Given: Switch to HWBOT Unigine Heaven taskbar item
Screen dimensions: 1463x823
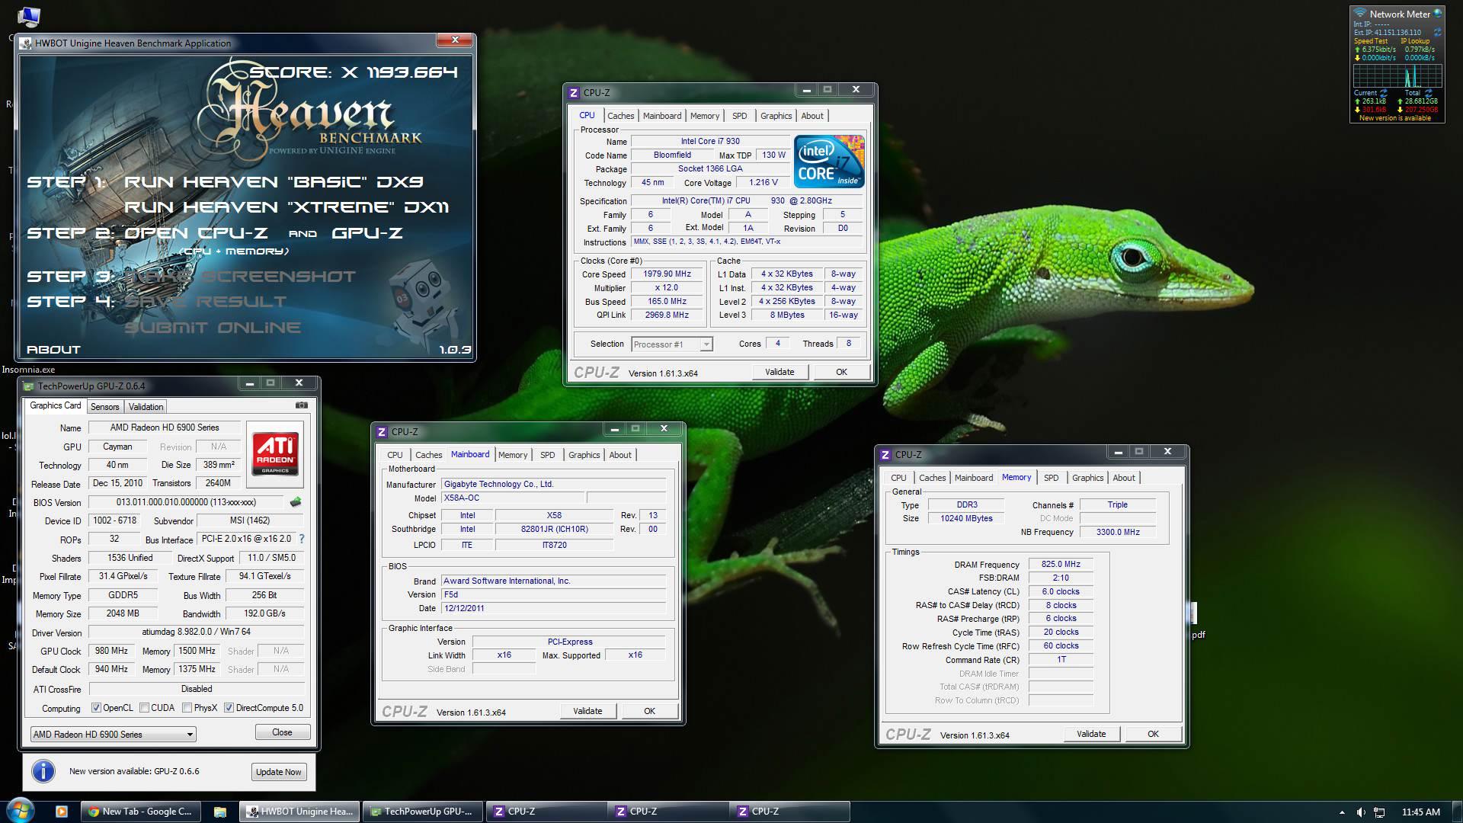Looking at the screenshot, I should (300, 812).
